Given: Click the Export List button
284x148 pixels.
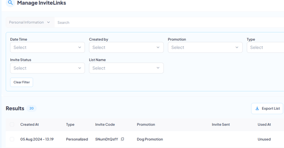Looking at the screenshot, I should 267,109.
